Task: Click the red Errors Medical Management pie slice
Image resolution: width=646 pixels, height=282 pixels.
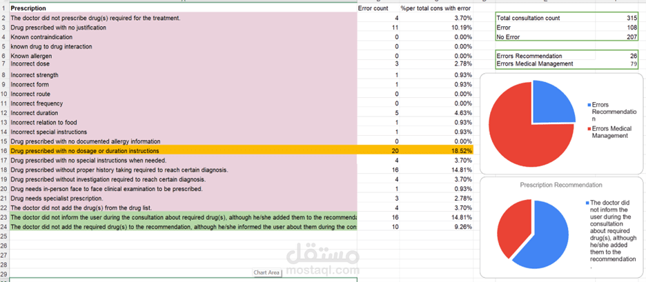Action: tap(519, 136)
